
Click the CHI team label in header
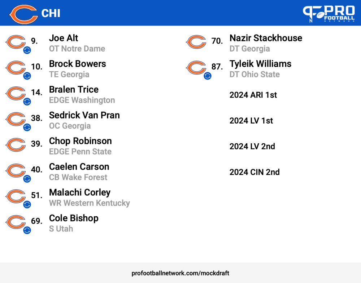point(51,13)
